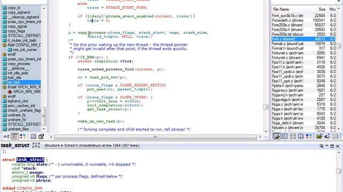The image size is (343, 192).
Task: Click symbol list scrollbar down arrow
Action: 44,129
